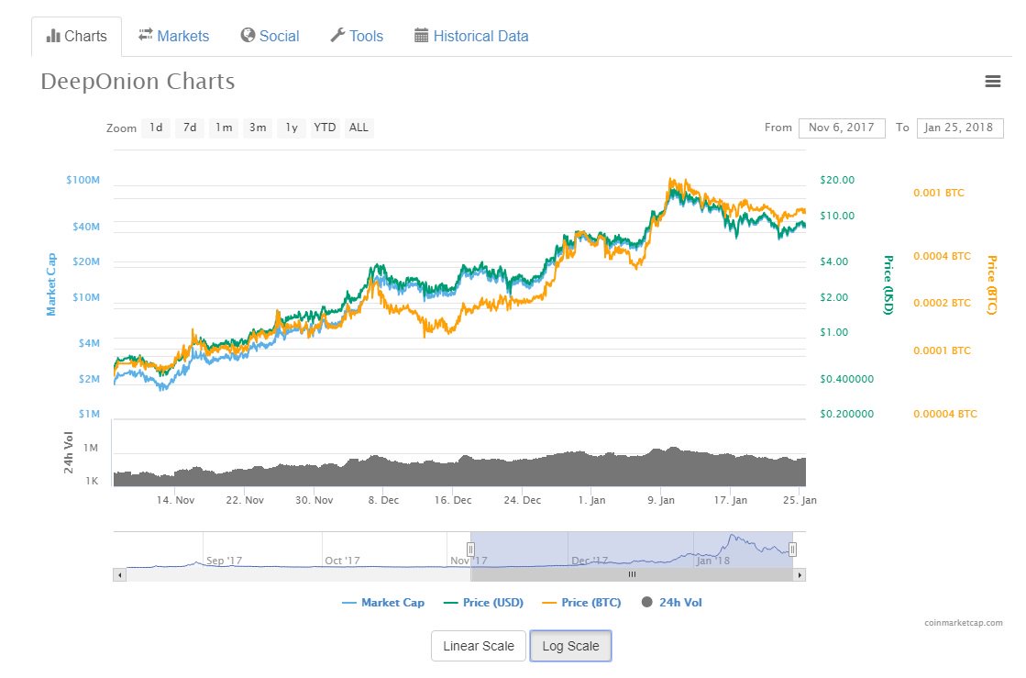
Task: Click the calendar icon beside Historical Data
Action: [x=422, y=36]
